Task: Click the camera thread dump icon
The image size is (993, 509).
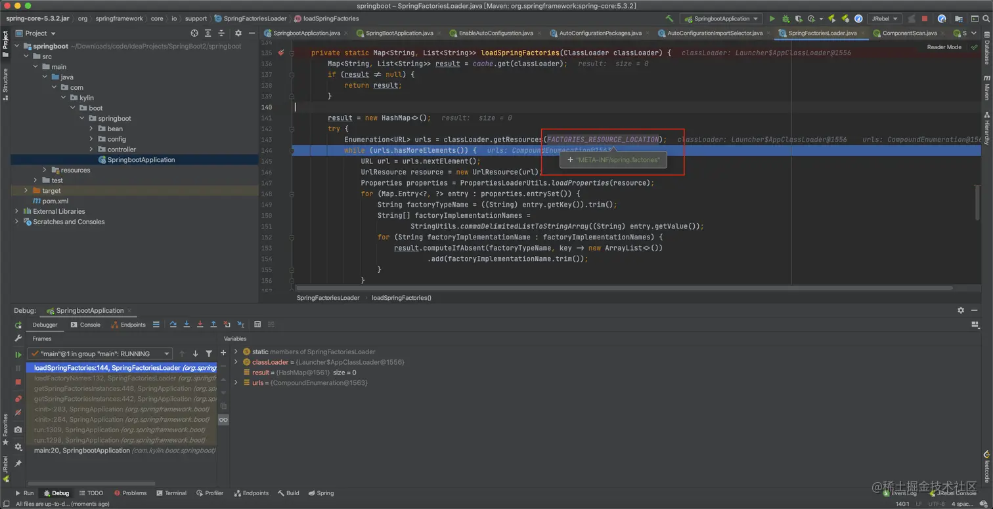Action: pyautogui.click(x=18, y=430)
